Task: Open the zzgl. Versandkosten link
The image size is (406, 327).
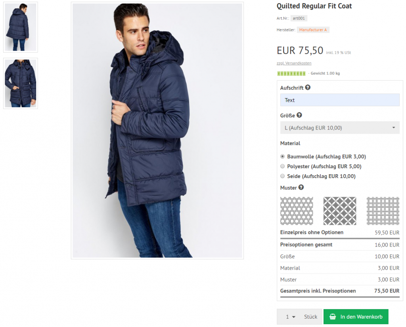Action: point(294,63)
